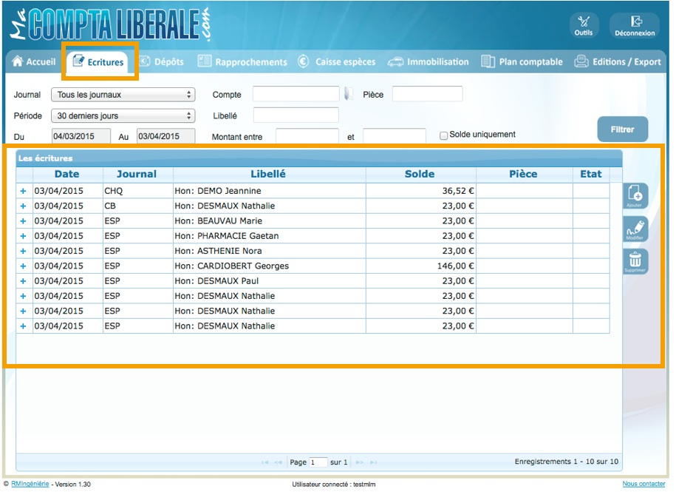This screenshot has height=492, width=676.
Task: Click the Modifier (edit entry) icon
Action: pos(635,229)
